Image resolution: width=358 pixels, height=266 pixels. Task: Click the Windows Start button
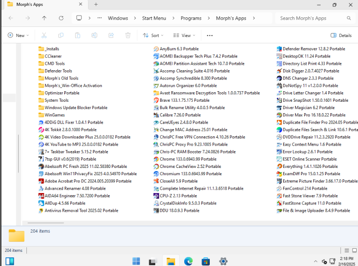(136, 261)
